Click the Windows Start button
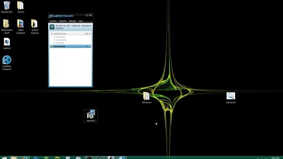 click(4, 158)
